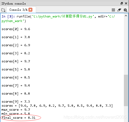Image resolution: width=129 pixels, height=122 pixels.
Task: Clear console with the eraser icon
Action: [119, 10]
